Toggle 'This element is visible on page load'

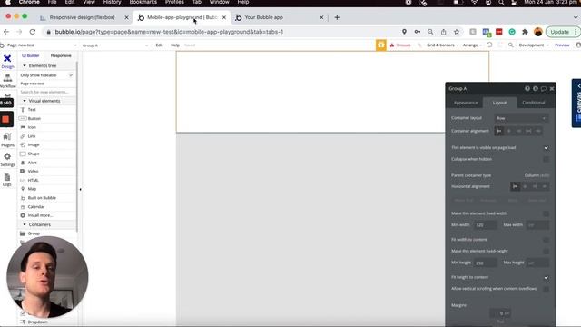point(547,148)
